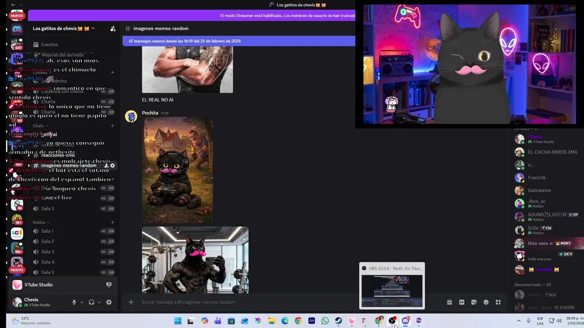
Task: Open the emoji picker
Action: pyautogui.click(x=486, y=302)
